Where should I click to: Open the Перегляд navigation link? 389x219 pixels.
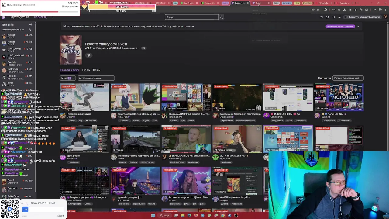40,17
